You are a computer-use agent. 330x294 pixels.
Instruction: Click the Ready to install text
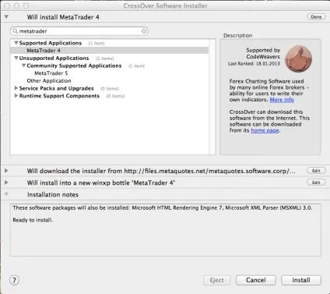(x=33, y=220)
